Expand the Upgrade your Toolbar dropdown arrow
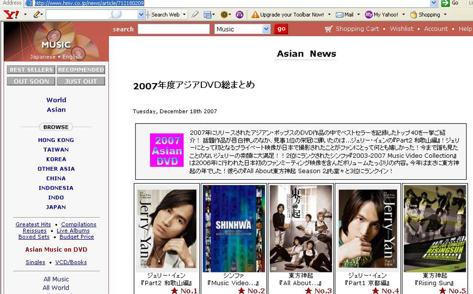This screenshot has height=294, width=473. tap(329, 15)
